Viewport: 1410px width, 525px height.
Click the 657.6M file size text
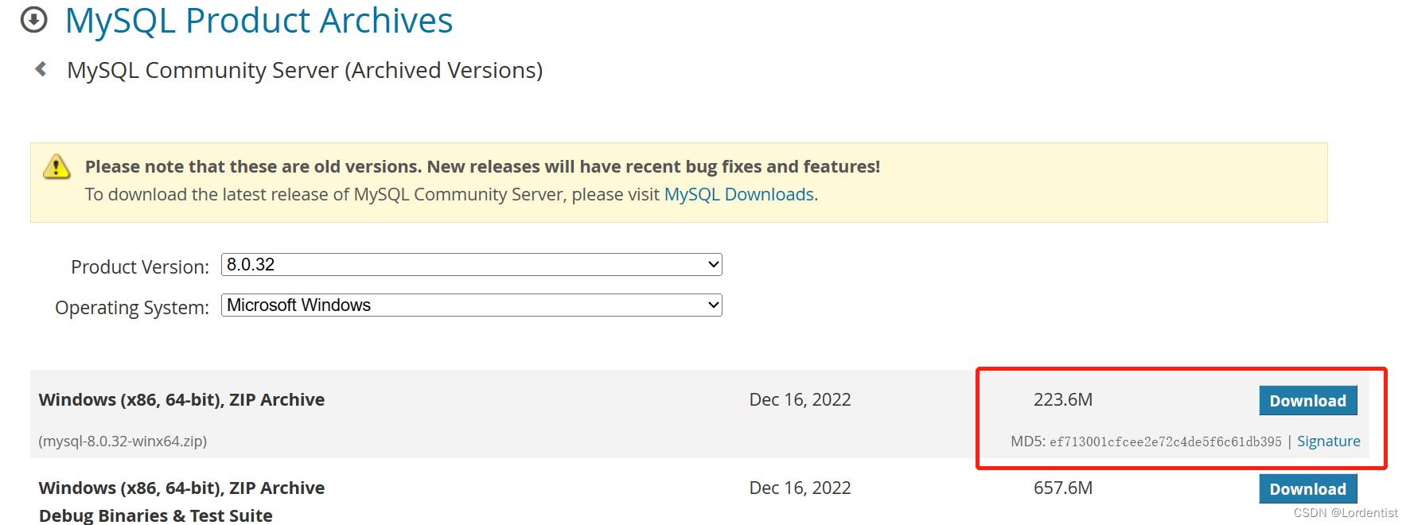[1063, 488]
